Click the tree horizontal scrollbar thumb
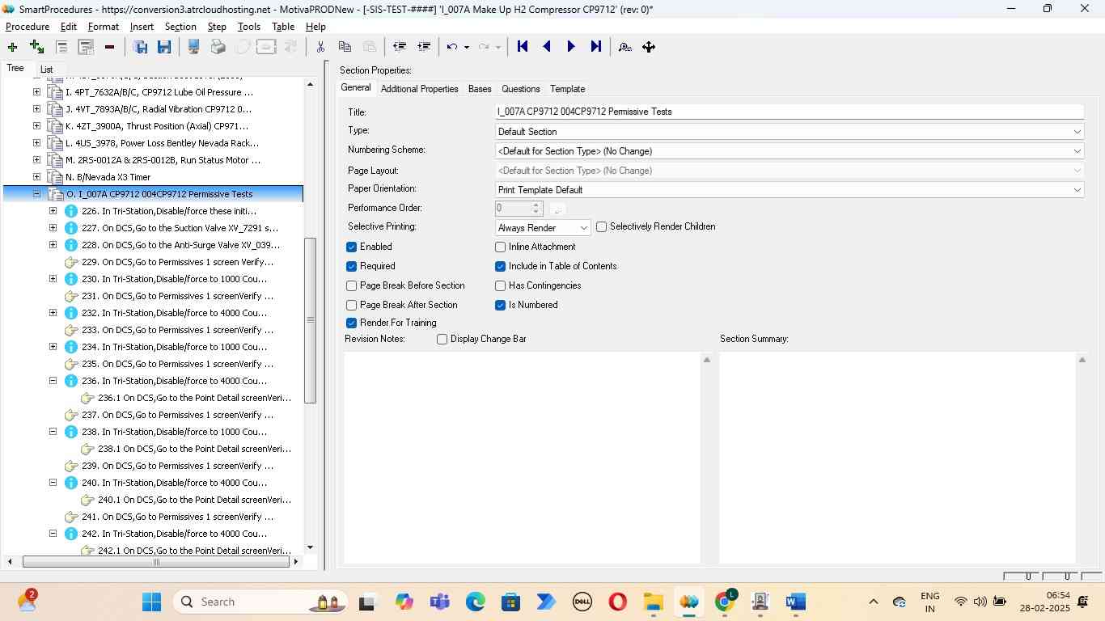 pyautogui.click(x=156, y=562)
